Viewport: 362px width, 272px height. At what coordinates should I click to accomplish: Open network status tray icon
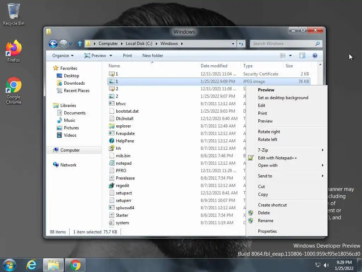(318, 265)
